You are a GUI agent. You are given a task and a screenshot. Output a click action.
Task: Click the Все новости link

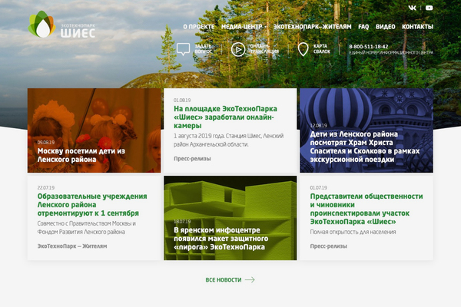click(224, 280)
